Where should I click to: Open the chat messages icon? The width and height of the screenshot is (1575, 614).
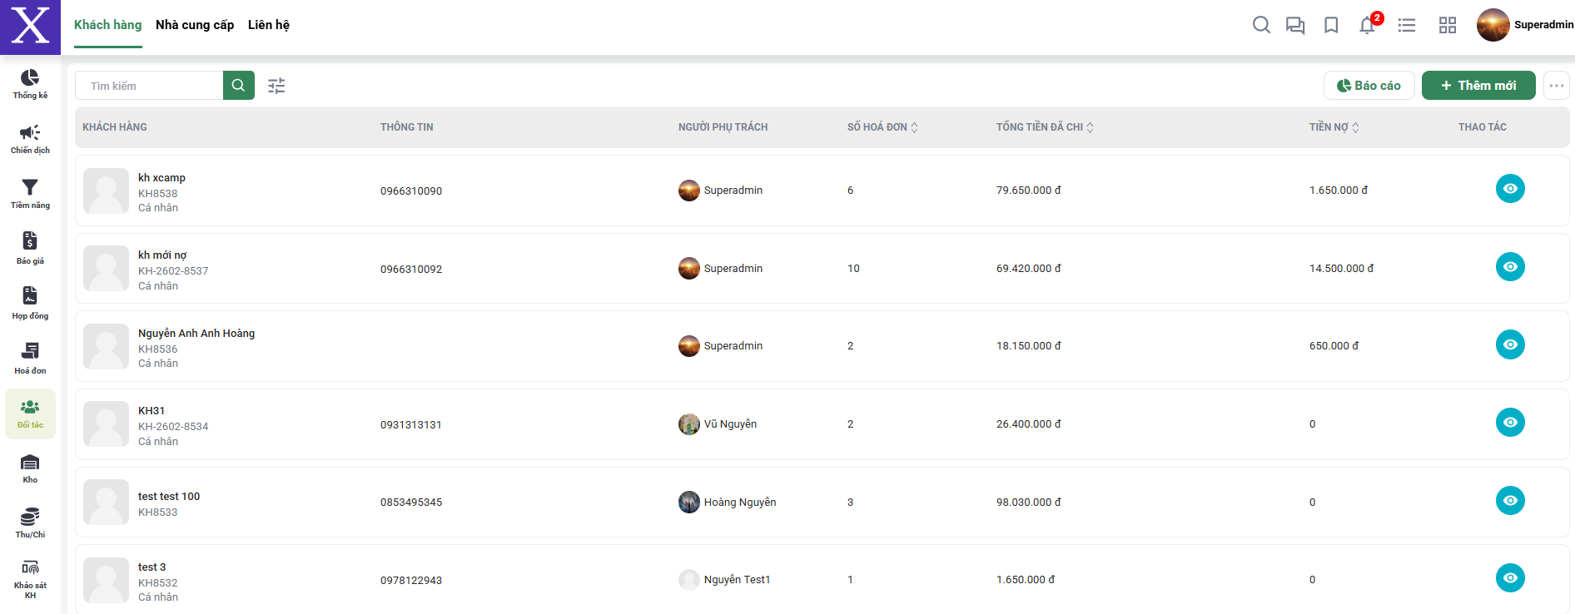pyautogui.click(x=1295, y=25)
